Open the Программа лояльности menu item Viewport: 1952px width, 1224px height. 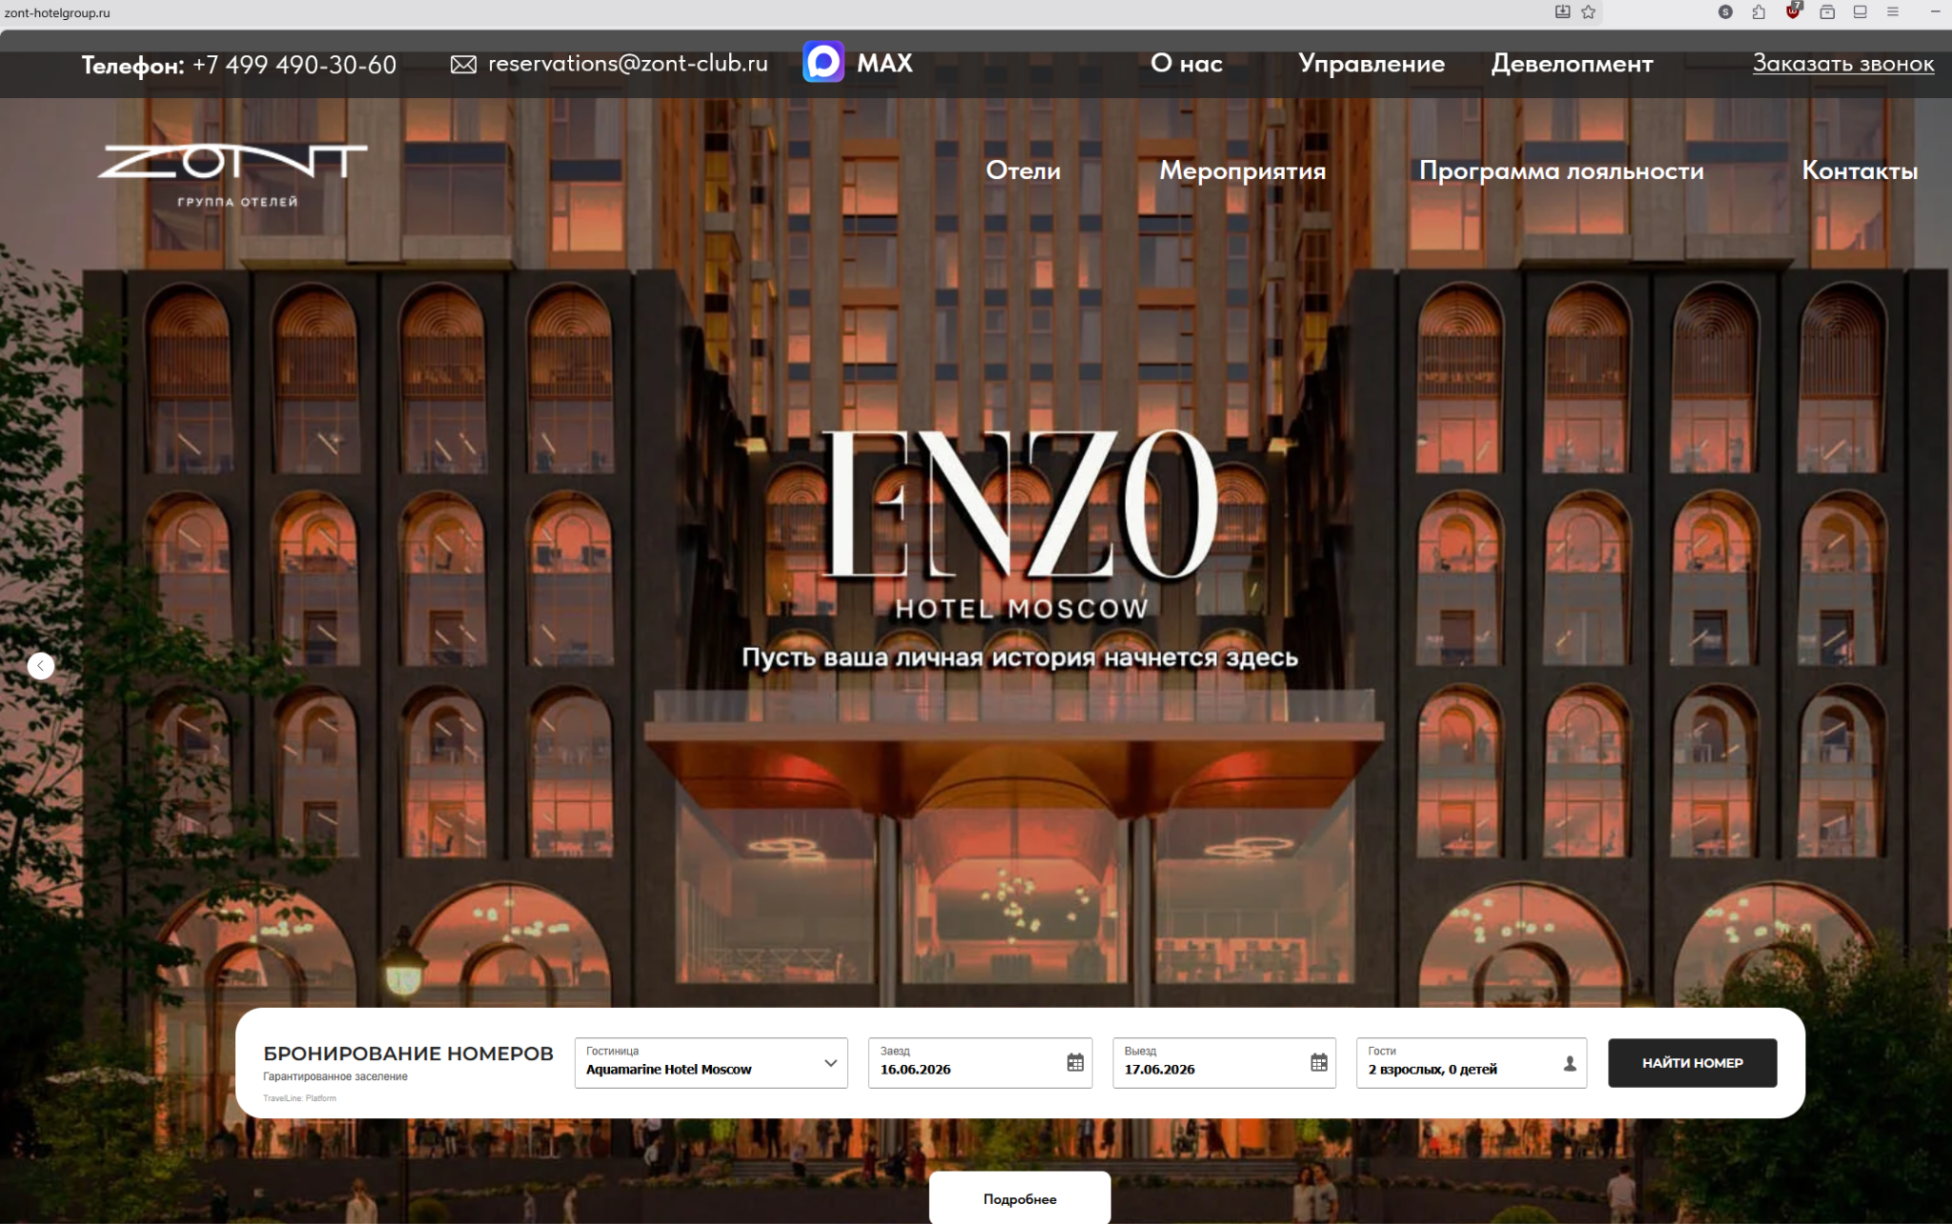pyautogui.click(x=1561, y=171)
